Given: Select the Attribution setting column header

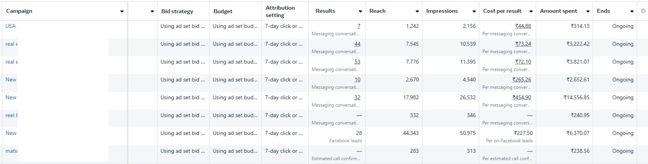Looking at the screenshot, I should pyautogui.click(x=280, y=11).
